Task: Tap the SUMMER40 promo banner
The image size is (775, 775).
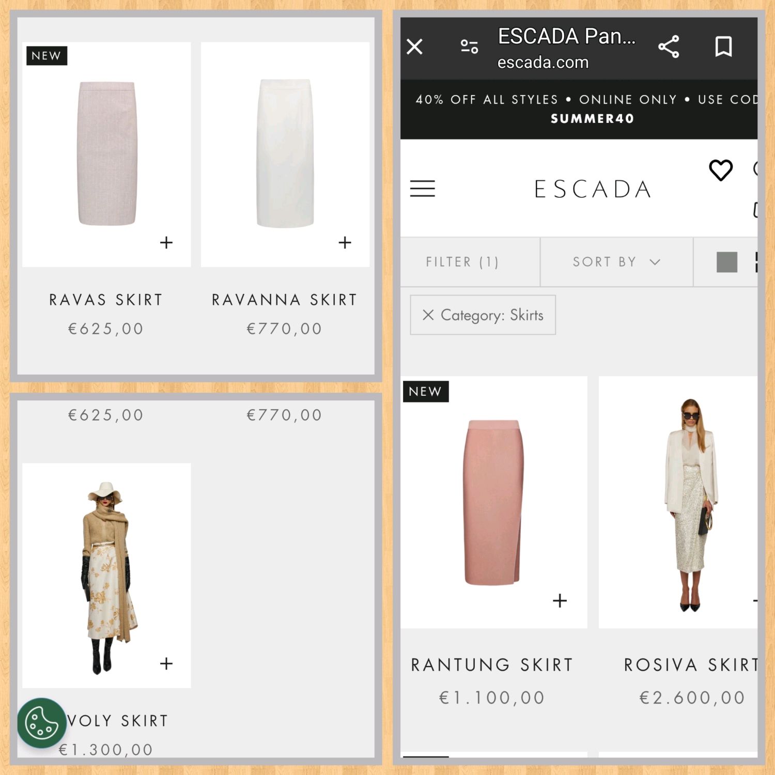Action: [x=579, y=109]
